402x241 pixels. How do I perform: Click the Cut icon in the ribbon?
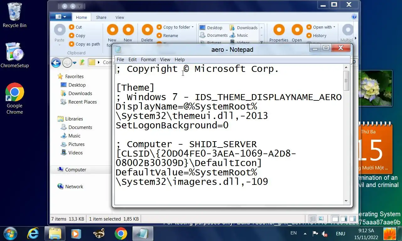tap(72, 27)
